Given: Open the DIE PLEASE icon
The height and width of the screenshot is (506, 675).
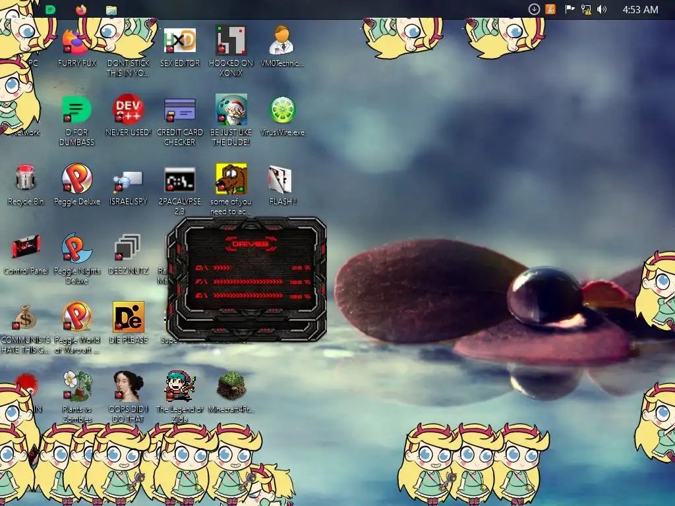Looking at the screenshot, I should [128, 323].
